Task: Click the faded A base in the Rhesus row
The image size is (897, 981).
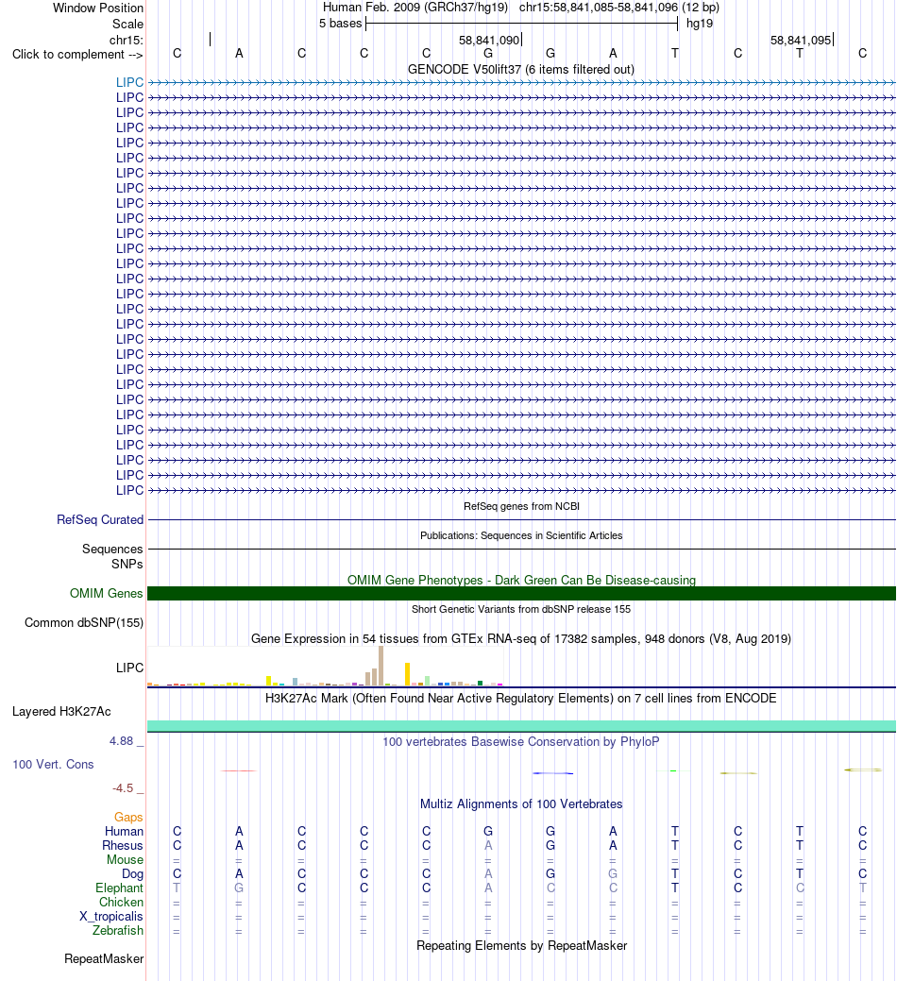Action: pyautogui.click(x=488, y=846)
